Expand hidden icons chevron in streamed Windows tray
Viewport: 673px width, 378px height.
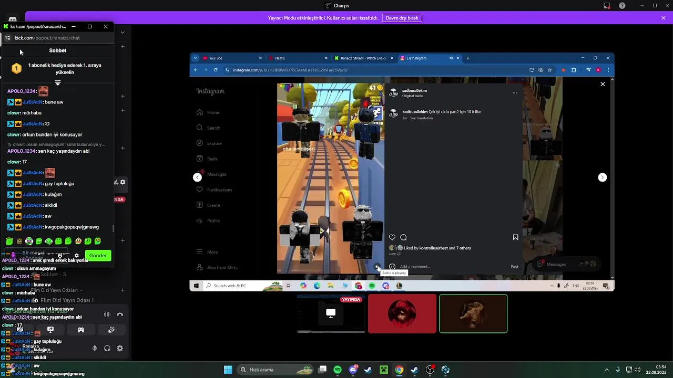552,286
